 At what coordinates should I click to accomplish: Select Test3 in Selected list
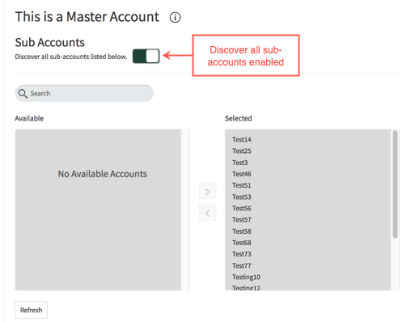(240, 163)
